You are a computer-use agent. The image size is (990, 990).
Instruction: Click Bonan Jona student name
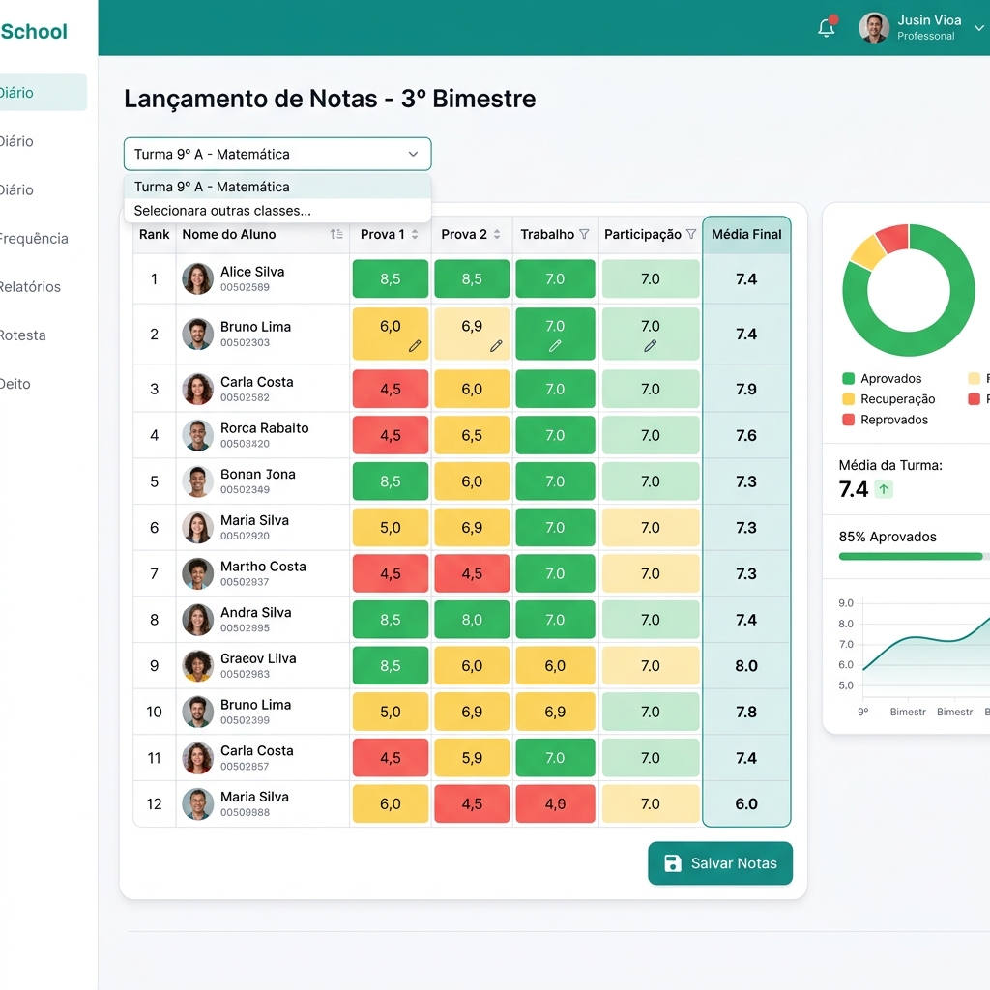257,475
